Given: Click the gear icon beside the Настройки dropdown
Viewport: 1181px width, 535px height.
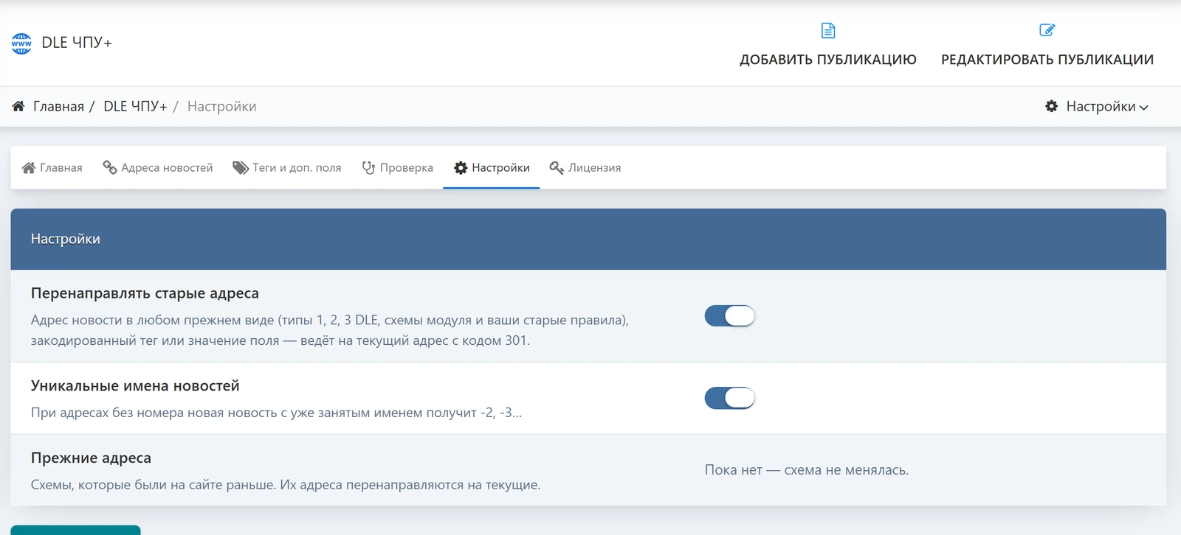Looking at the screenshot, I should click(x=1052, y=106).
